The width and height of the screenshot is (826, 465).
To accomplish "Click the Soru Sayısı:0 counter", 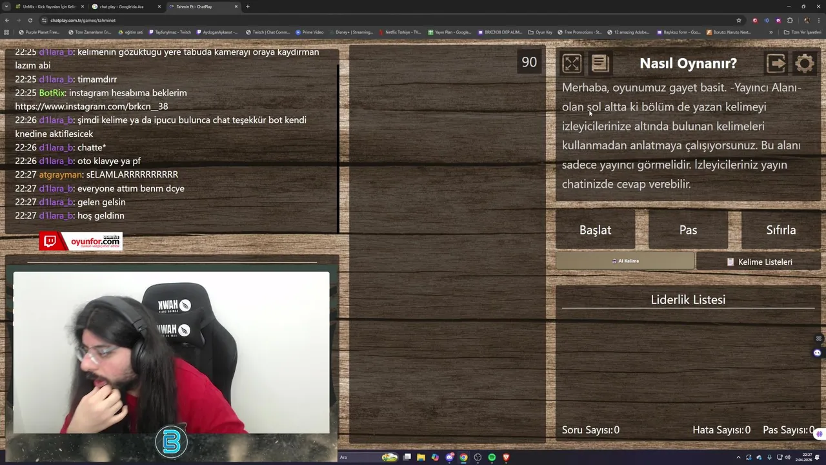I will 590,430.
